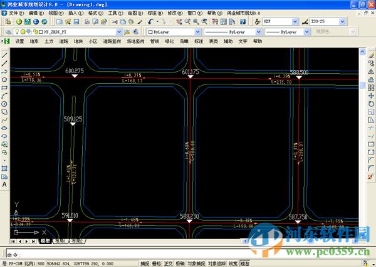
Task: Open the 道路 menu
Action: click(x=63, y=41)
